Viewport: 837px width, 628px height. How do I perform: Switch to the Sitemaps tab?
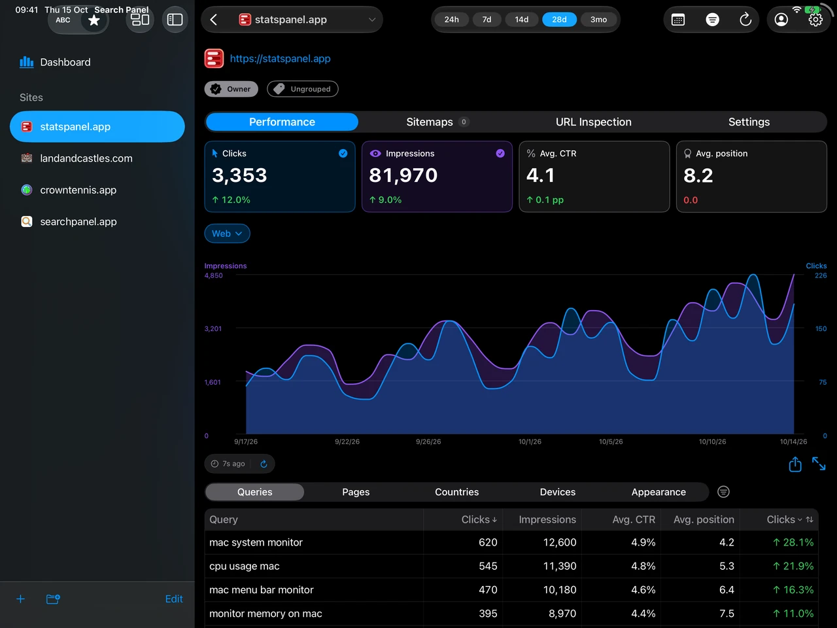click(x=436, y=122)
